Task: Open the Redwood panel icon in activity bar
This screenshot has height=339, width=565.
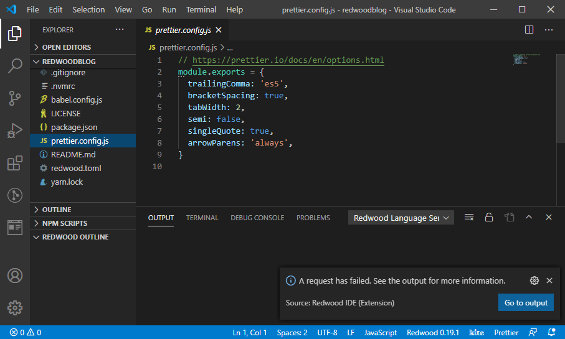Action: [x=15, y=228]
